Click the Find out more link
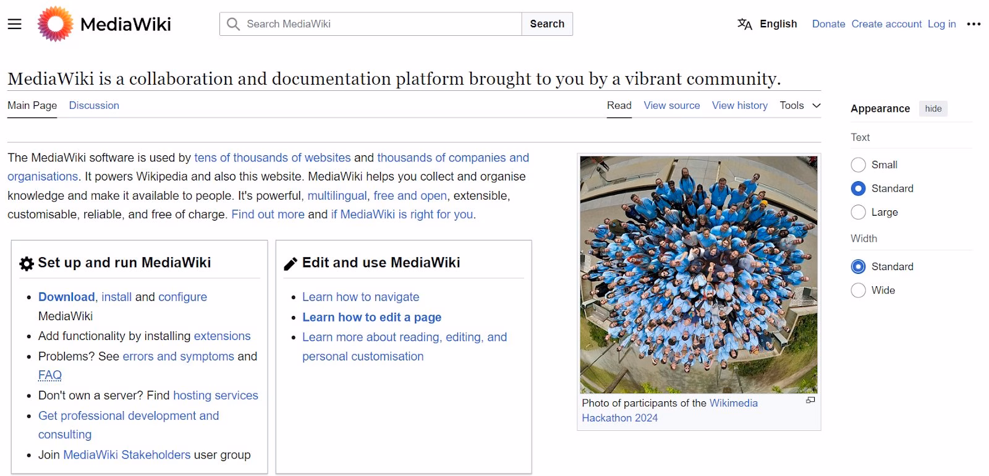This screenshot has height=476, width=989. coord(268,215)
